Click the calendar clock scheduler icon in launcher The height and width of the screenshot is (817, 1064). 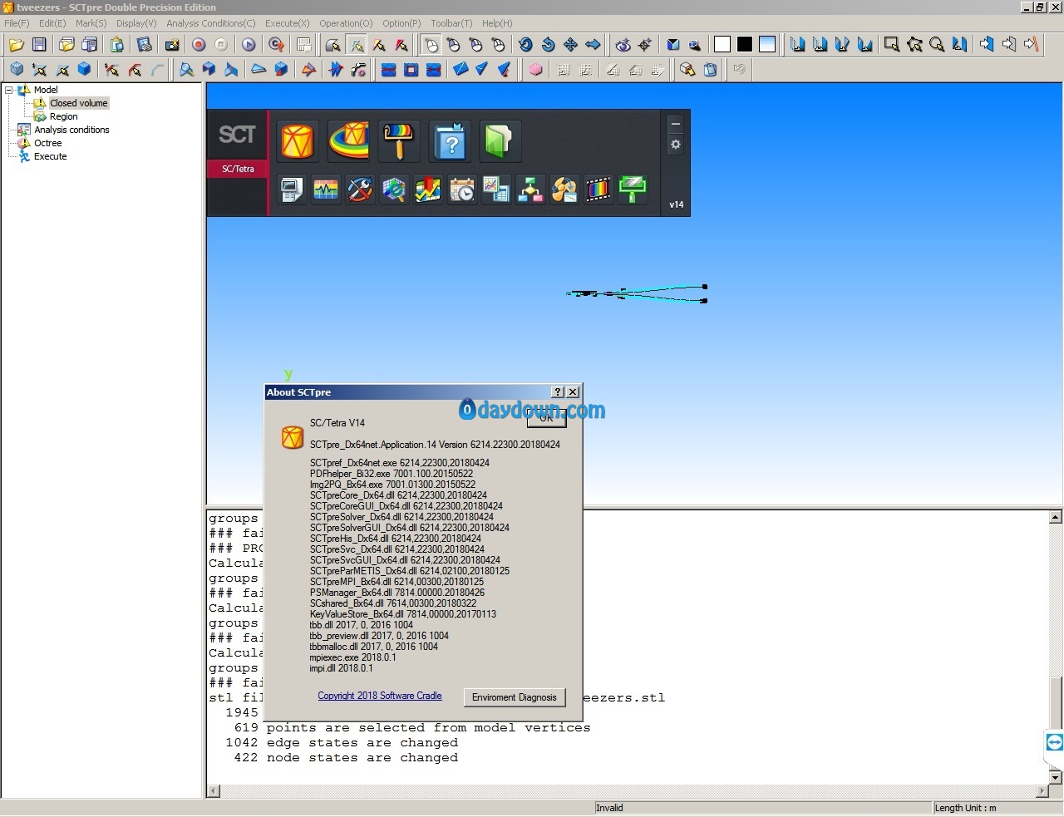(462, 189)
